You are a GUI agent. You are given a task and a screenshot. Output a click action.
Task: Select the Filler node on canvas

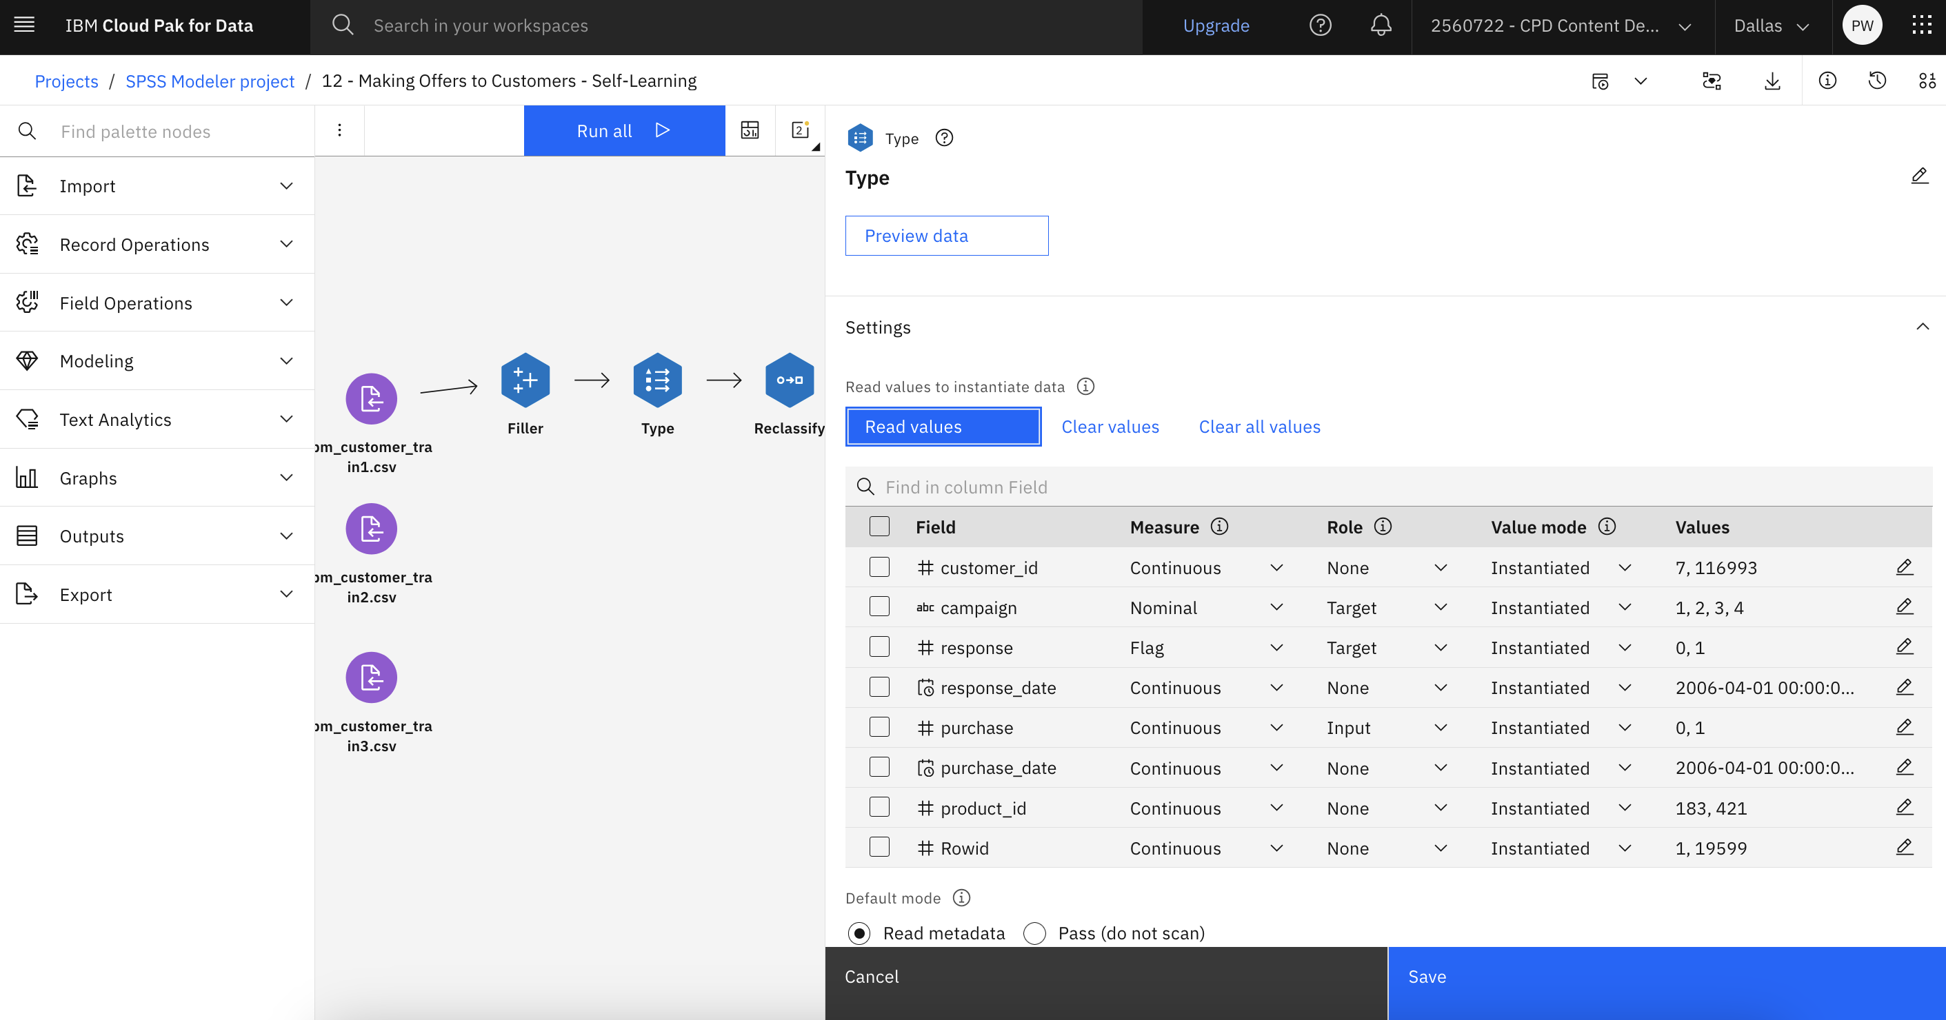525,380
